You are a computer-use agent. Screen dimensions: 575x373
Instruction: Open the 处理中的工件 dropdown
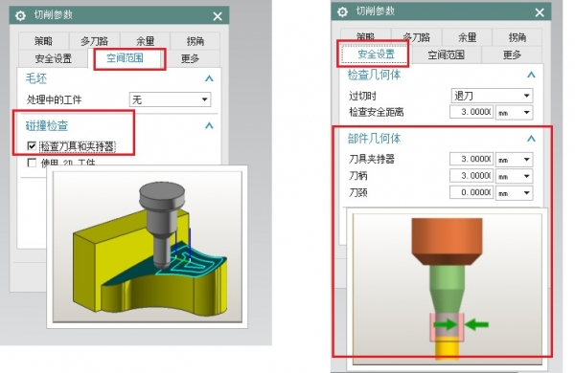coord(171,99)
